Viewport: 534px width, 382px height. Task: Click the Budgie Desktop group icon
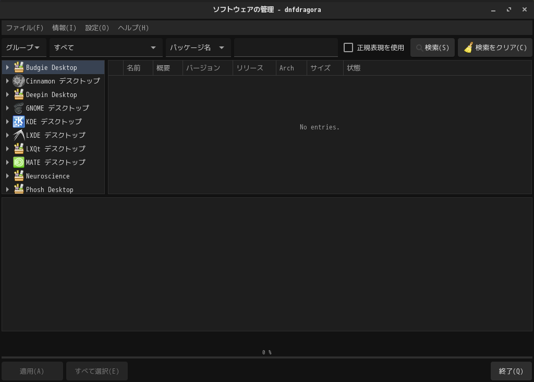pos(19,67)
